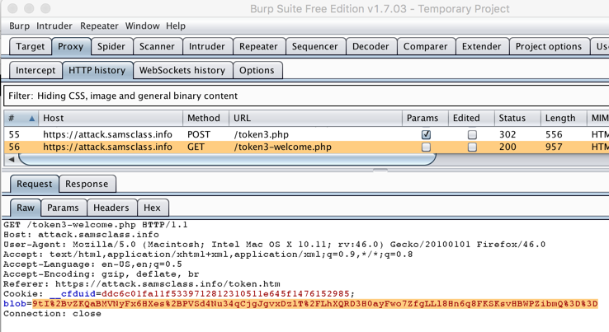Screen dimensions: 609x332
Task: Open the Scanner tab
Action: (157, 46)
